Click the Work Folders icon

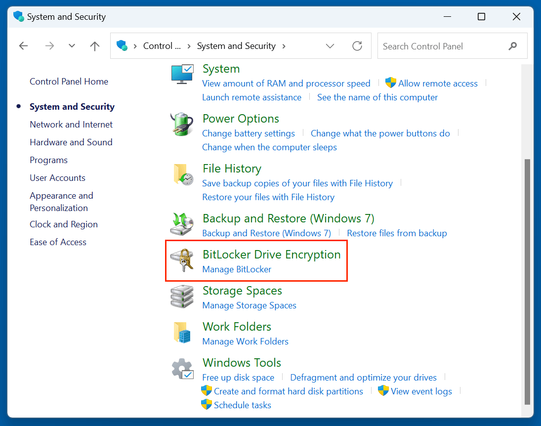(x=182, y=333)
